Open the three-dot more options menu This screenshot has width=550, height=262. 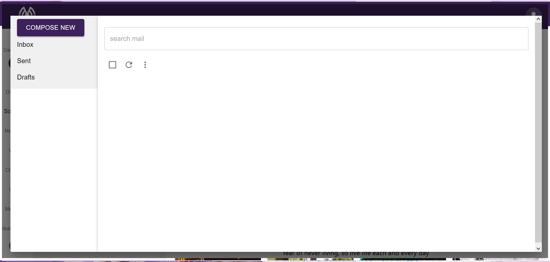[x=145, y=65]
